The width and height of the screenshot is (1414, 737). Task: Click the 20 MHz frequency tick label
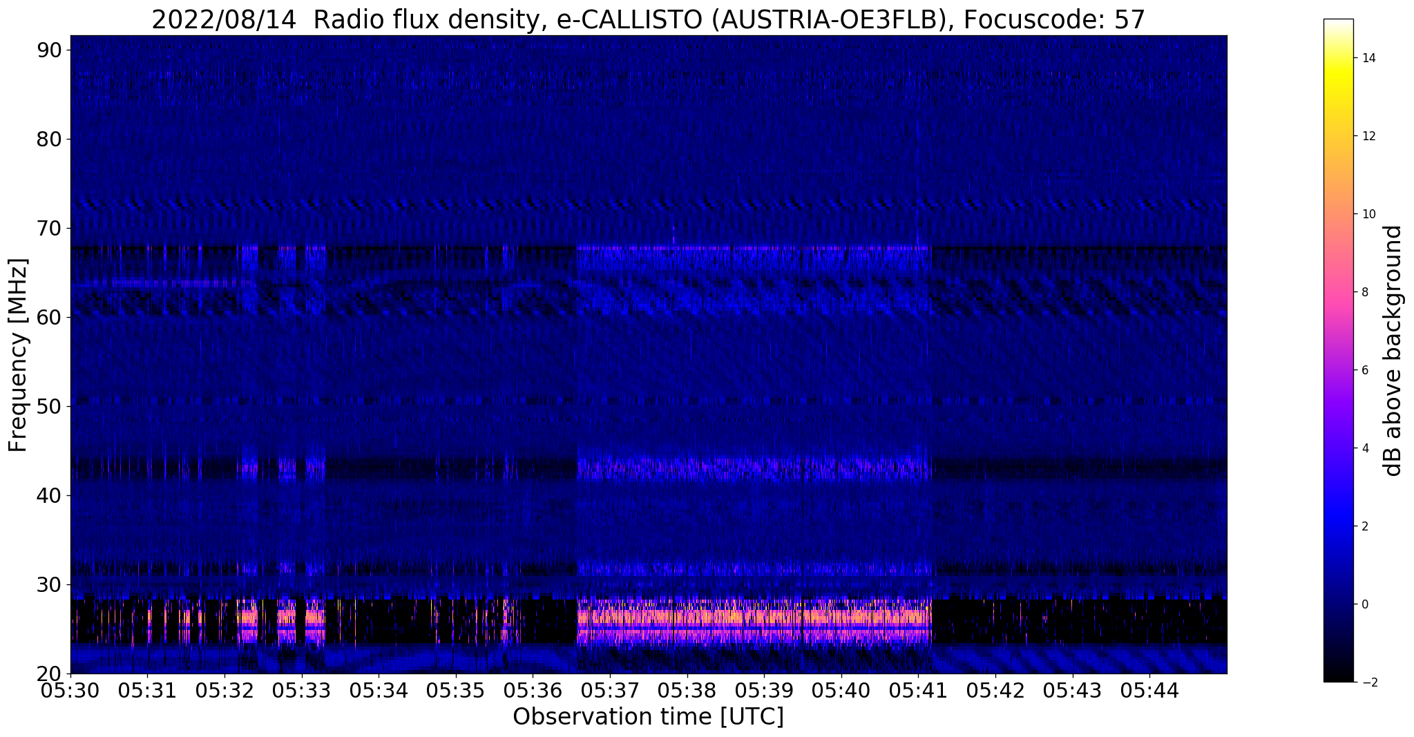point(49,674)
